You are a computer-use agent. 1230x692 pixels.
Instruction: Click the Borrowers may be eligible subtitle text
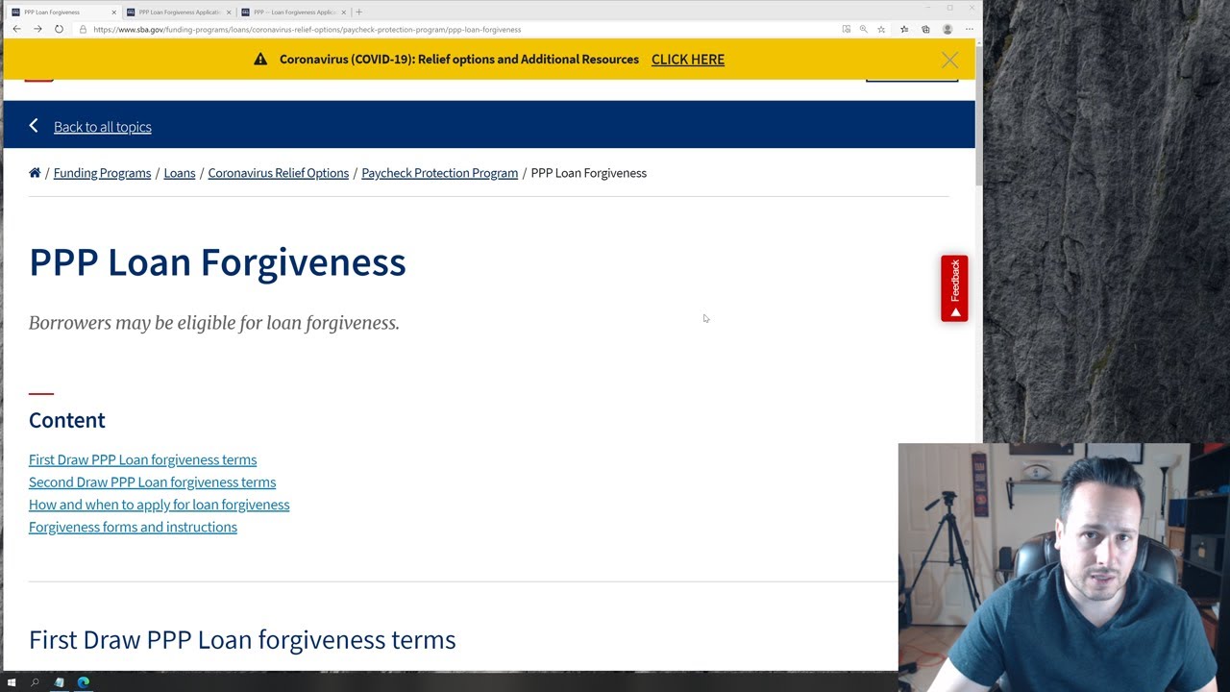coord(214,323)
